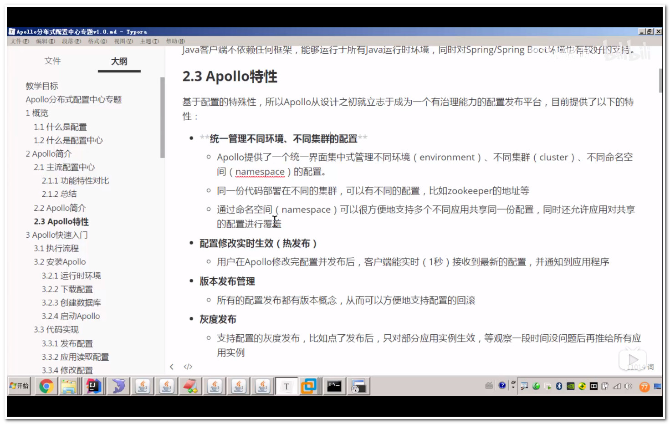Click the underlined word namespace
Viewport: 670px width, 424px height.
[x=260, y=172]
